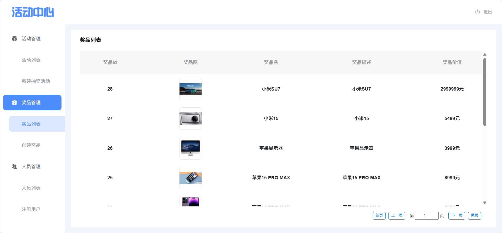Open the 小米SU7 car thumbnail
Screen dimensions: 502x233
191,89
